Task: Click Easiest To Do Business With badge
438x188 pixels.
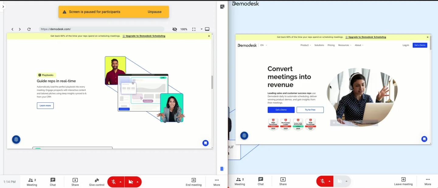Action: click(298, 125)
